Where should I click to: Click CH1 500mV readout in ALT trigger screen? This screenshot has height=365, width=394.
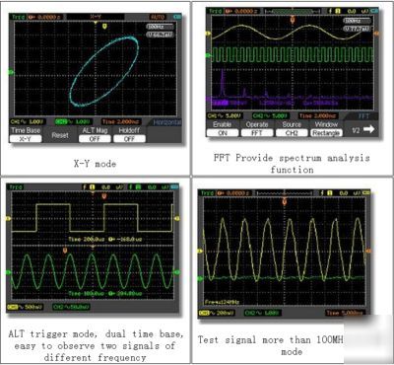pos(26,307)
